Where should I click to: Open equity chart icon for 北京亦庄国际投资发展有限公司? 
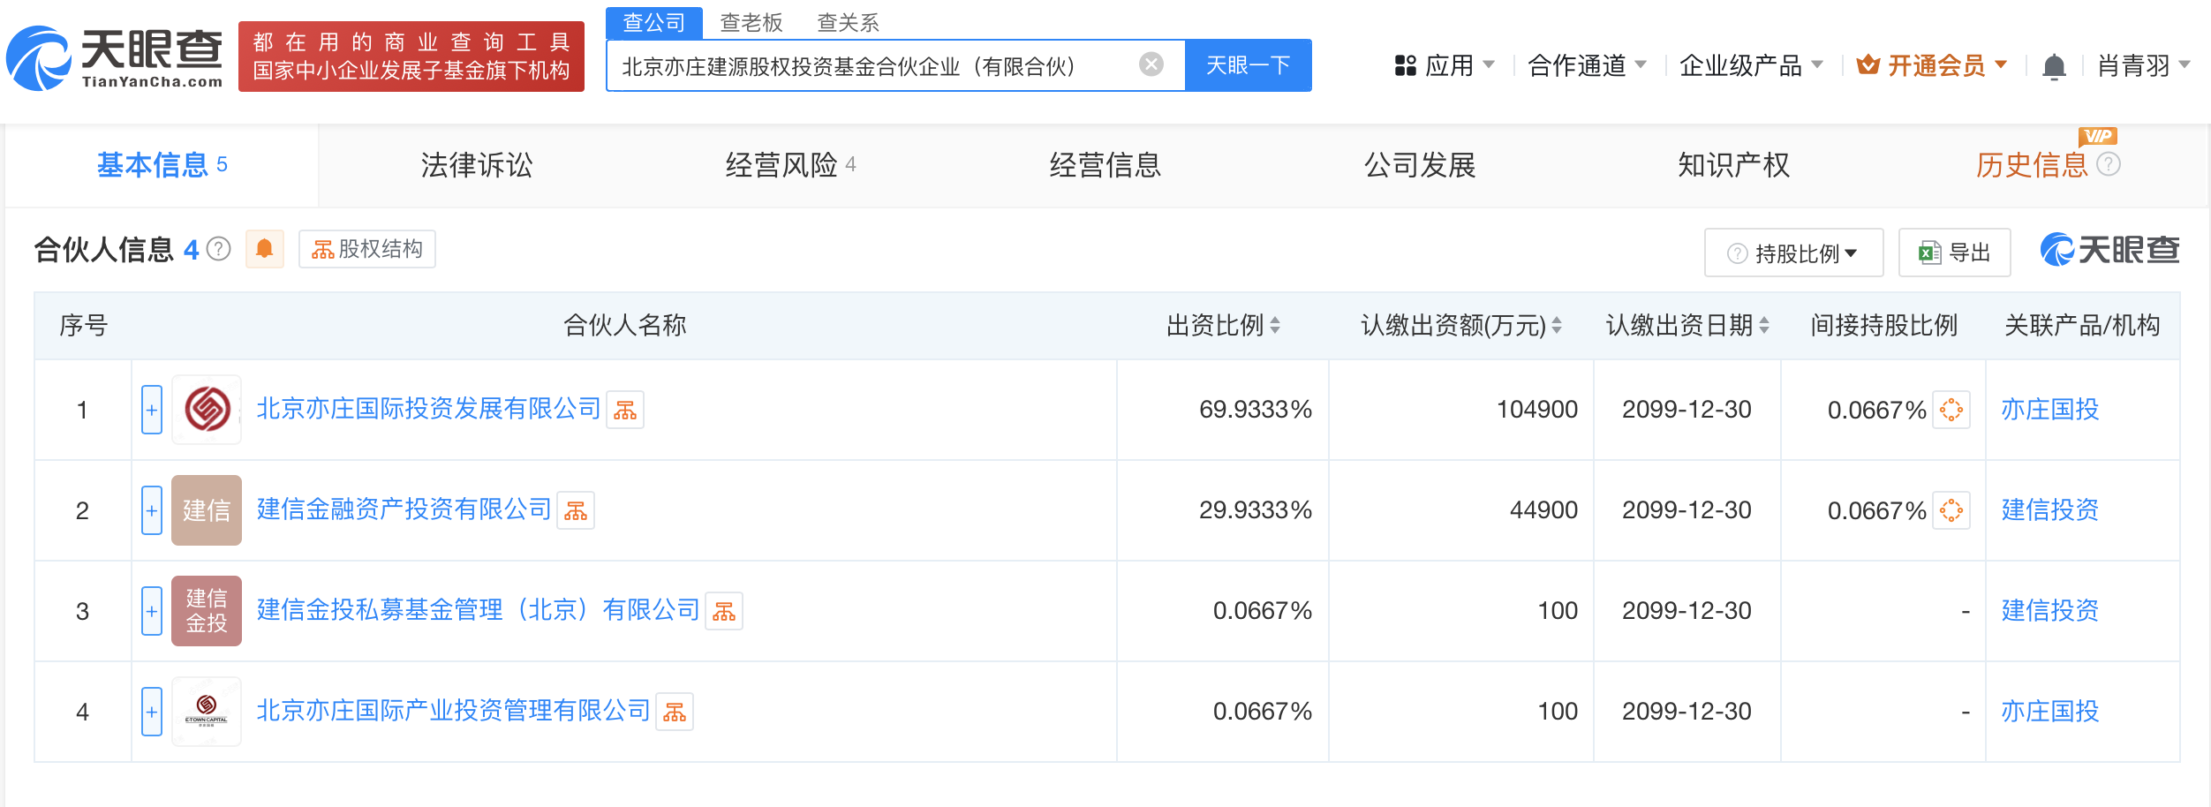pyautogui.click(x=625, y=410)
